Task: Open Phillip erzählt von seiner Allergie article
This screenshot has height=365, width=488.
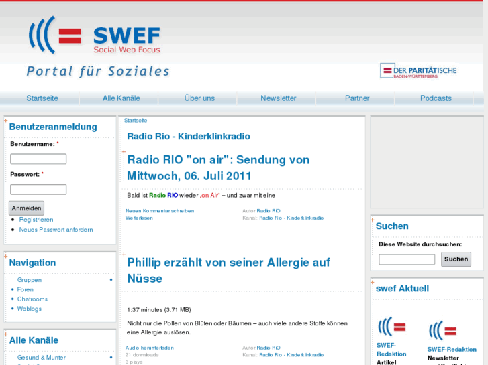Action: click(228, 271)
